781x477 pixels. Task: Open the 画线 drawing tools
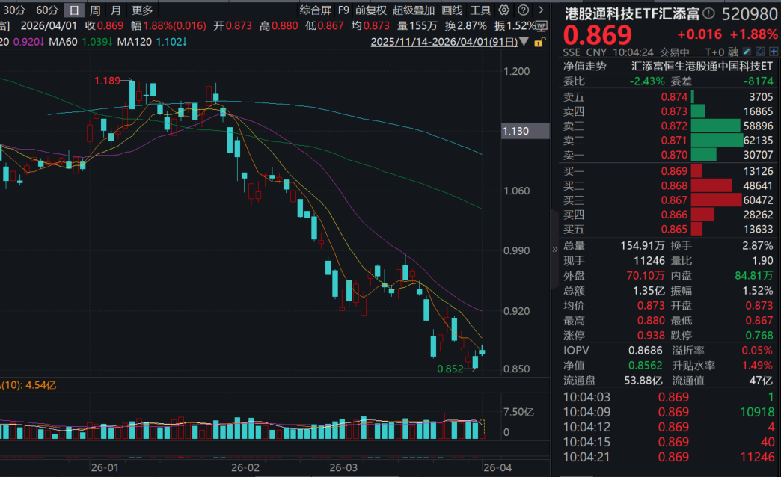[452, 10]
